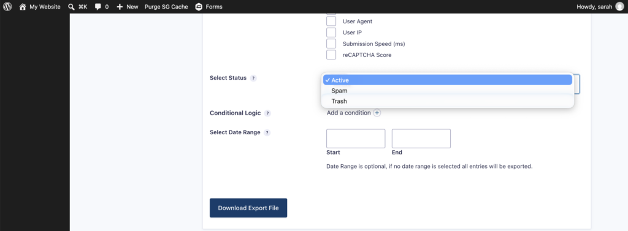This screenshot has width=628, height=231.
Task: Click the Select Status label
Action: [228, 78]
